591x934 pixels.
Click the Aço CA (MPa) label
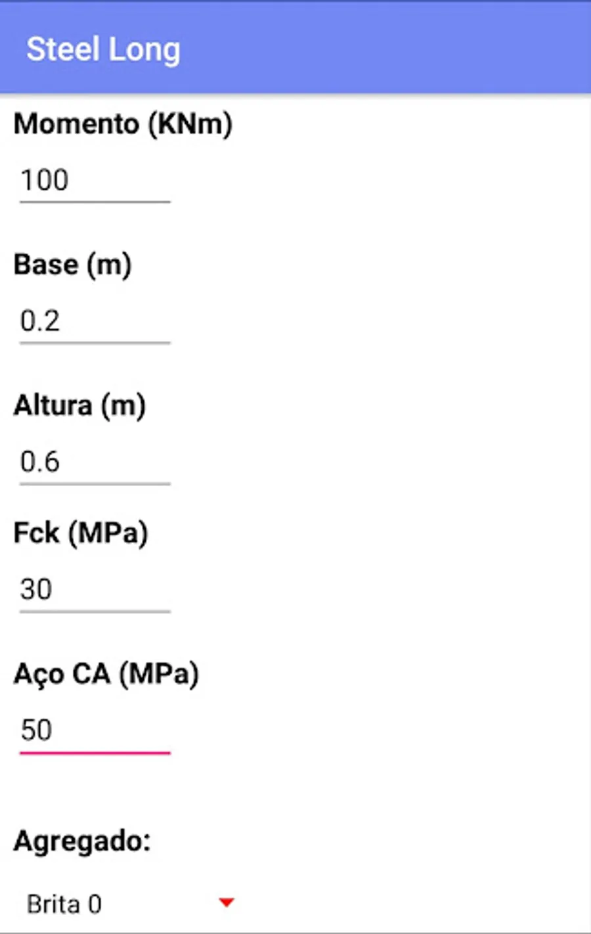[106, 674]
